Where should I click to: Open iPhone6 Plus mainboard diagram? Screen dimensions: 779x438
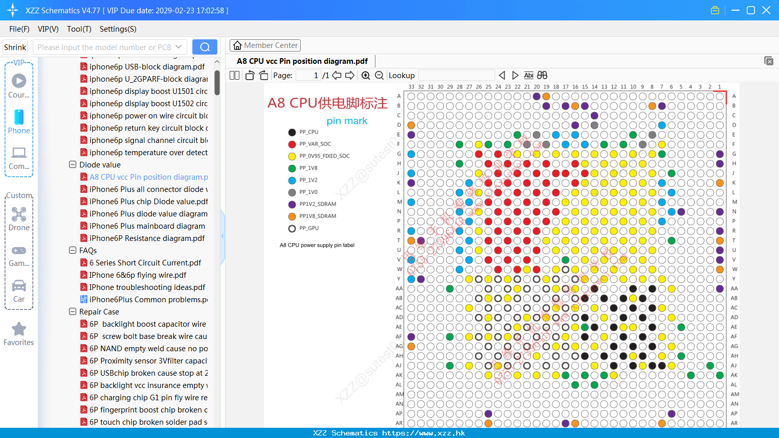[147, 226]
